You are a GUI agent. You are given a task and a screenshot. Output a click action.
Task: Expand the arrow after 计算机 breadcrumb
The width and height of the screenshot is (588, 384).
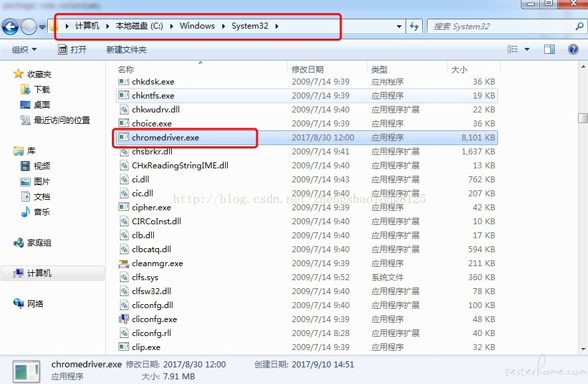point(108,26)
